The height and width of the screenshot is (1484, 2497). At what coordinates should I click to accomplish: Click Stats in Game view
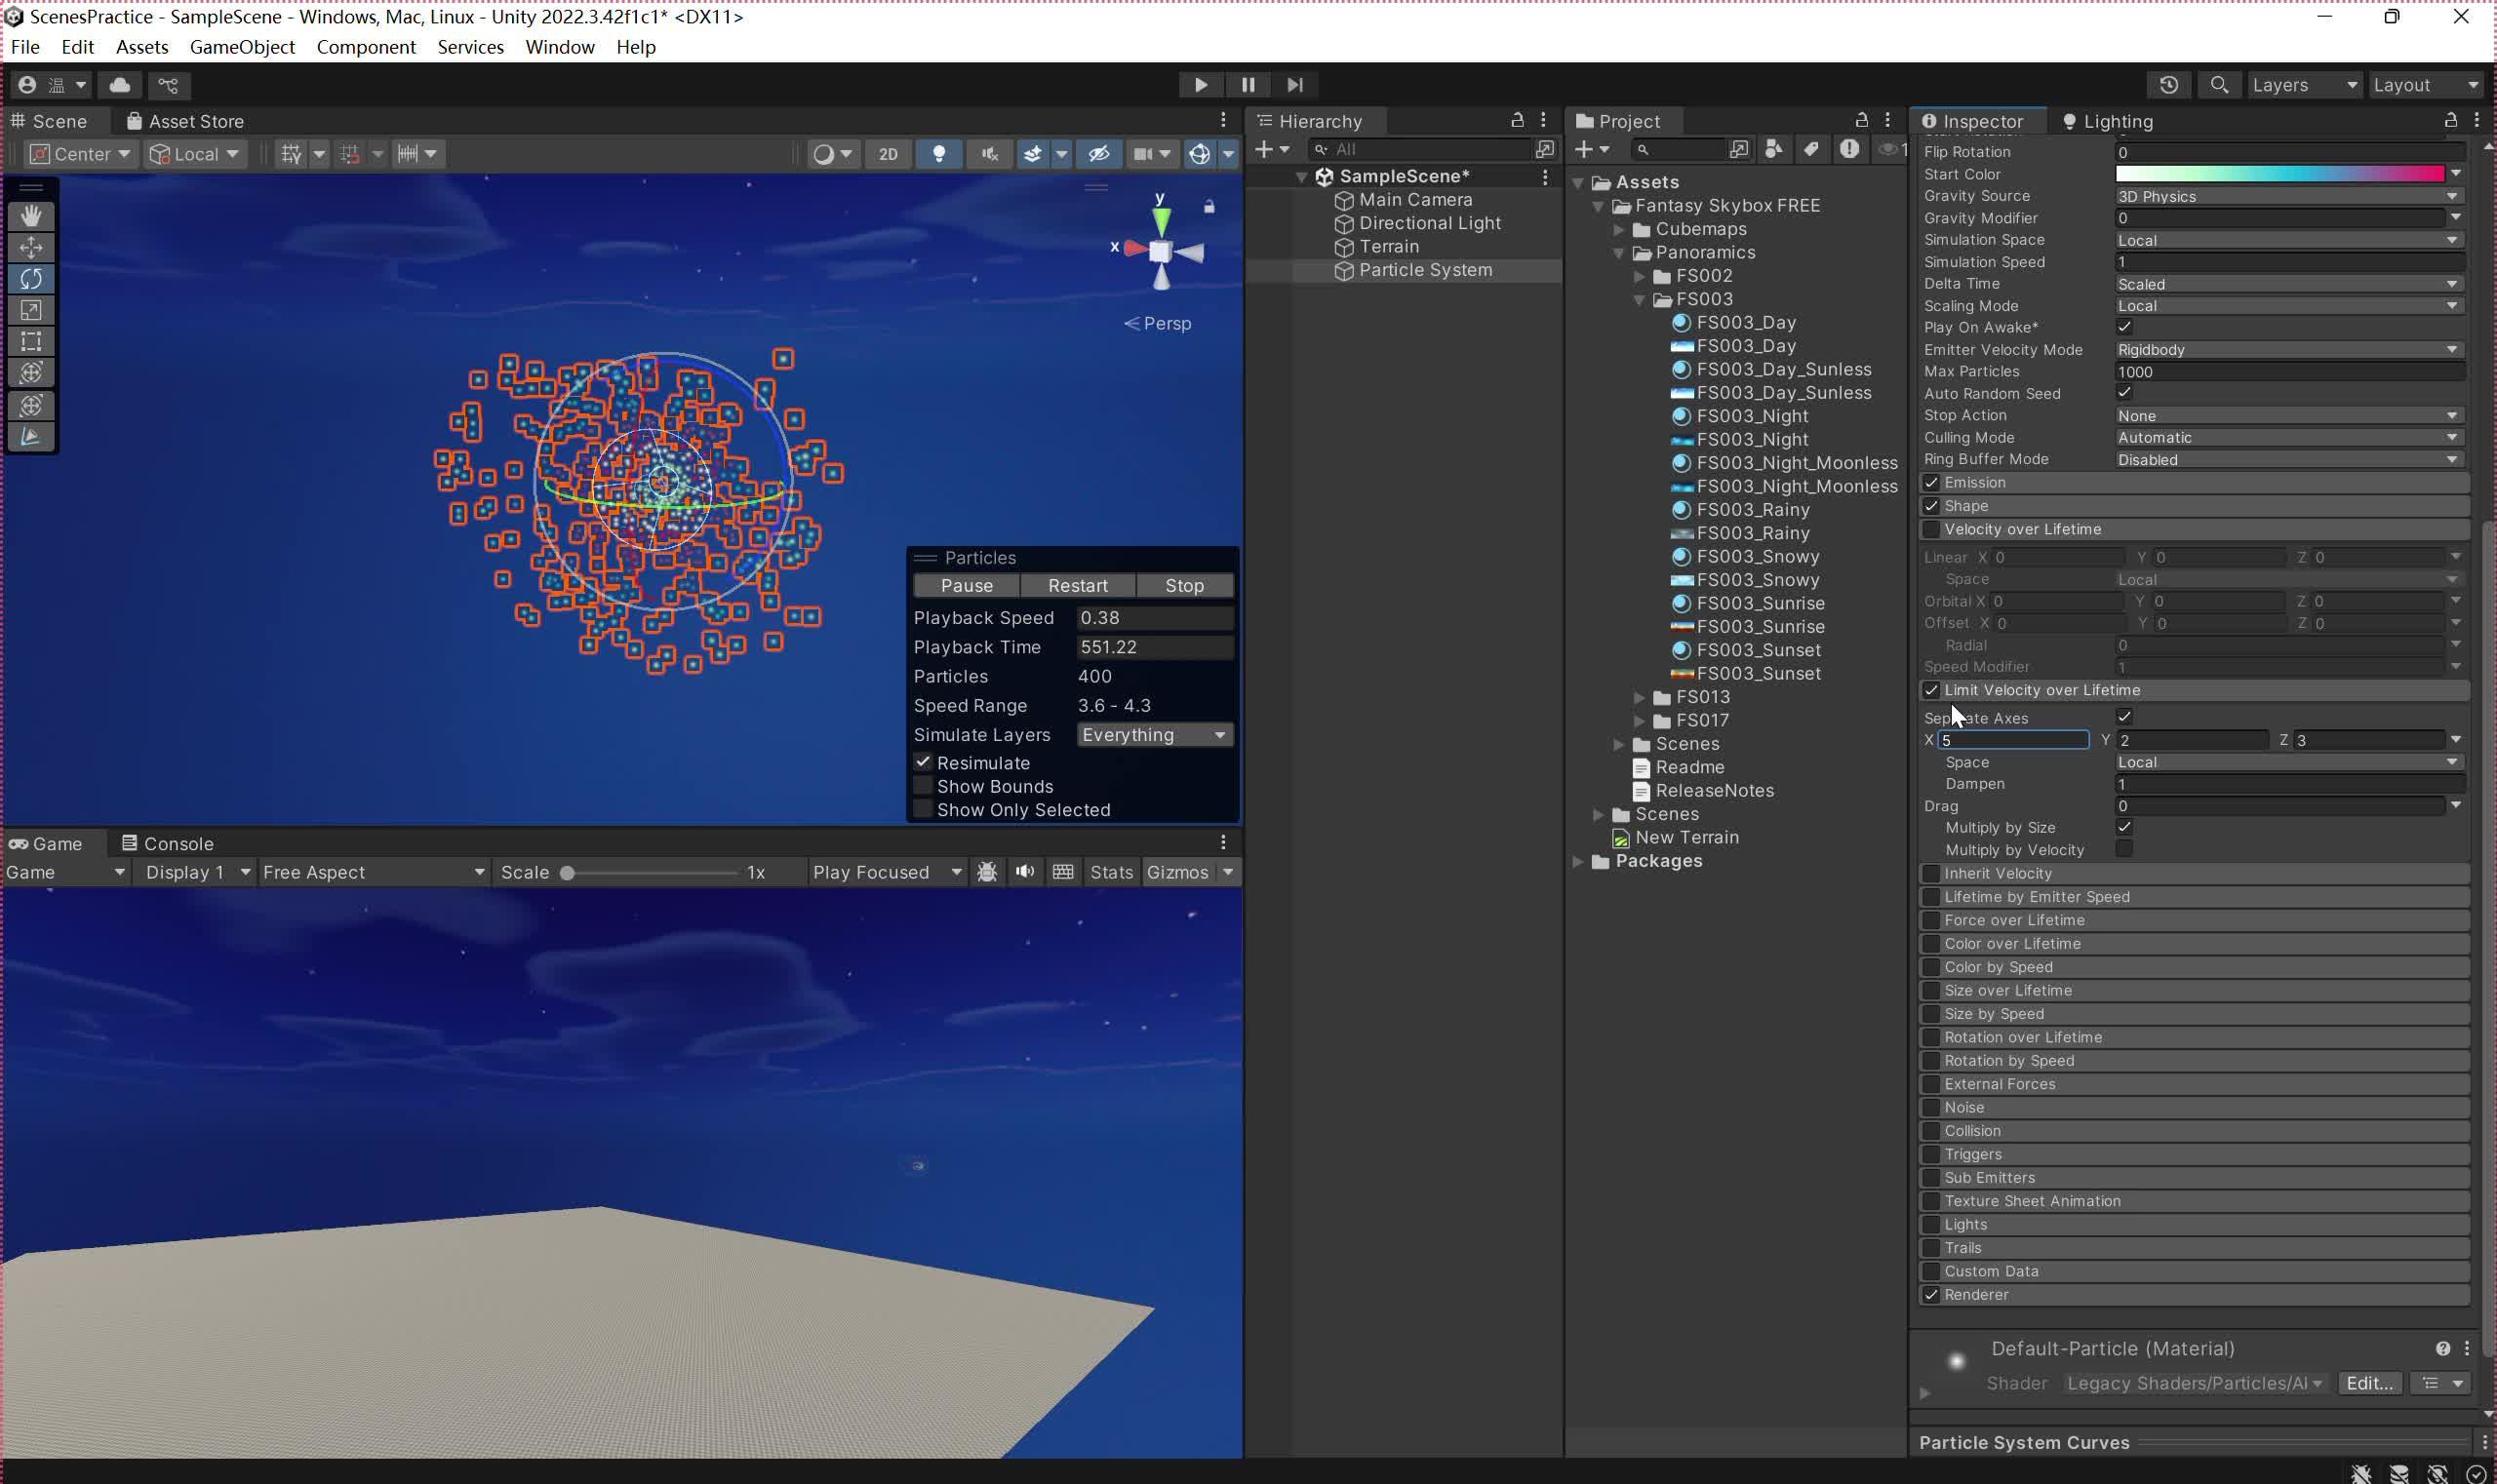(x=1110, y=872)
